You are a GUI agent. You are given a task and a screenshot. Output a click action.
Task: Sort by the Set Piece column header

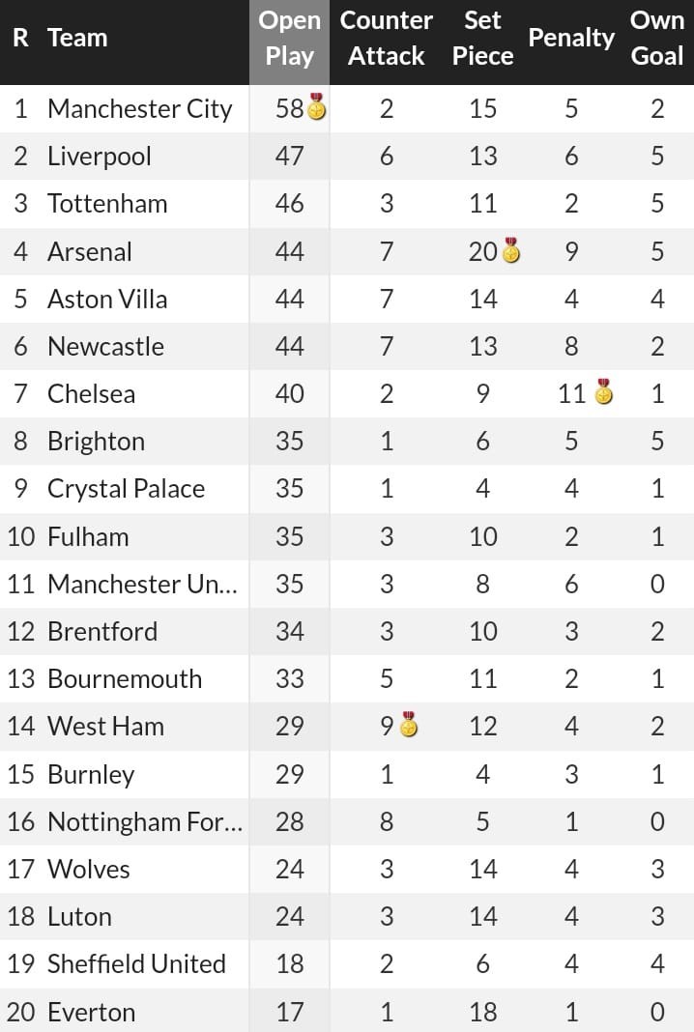482,38
